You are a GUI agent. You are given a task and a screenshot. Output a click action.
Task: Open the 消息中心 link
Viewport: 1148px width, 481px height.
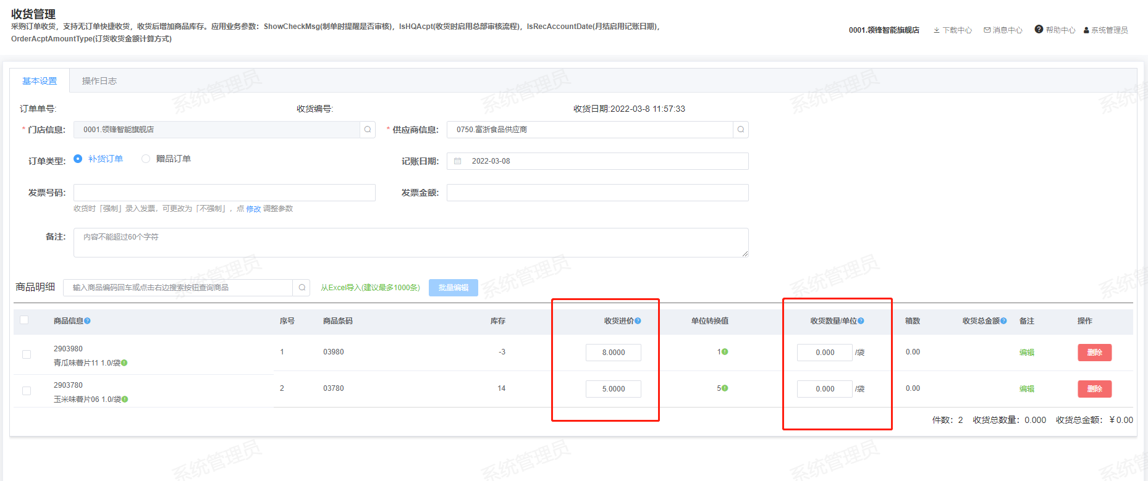pos(1008,30)
